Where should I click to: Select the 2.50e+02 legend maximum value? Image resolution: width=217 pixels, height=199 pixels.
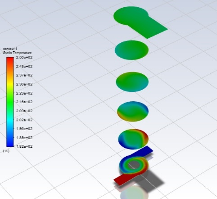[x=24, y=57]
